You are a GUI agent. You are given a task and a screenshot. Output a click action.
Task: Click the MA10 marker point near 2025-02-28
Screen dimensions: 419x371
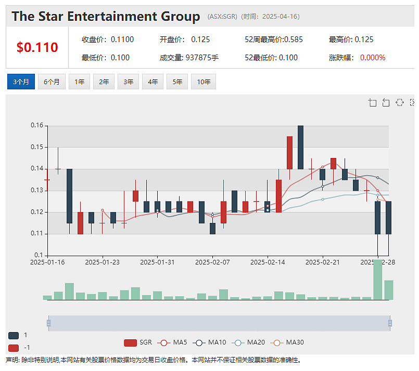point(377,178)
